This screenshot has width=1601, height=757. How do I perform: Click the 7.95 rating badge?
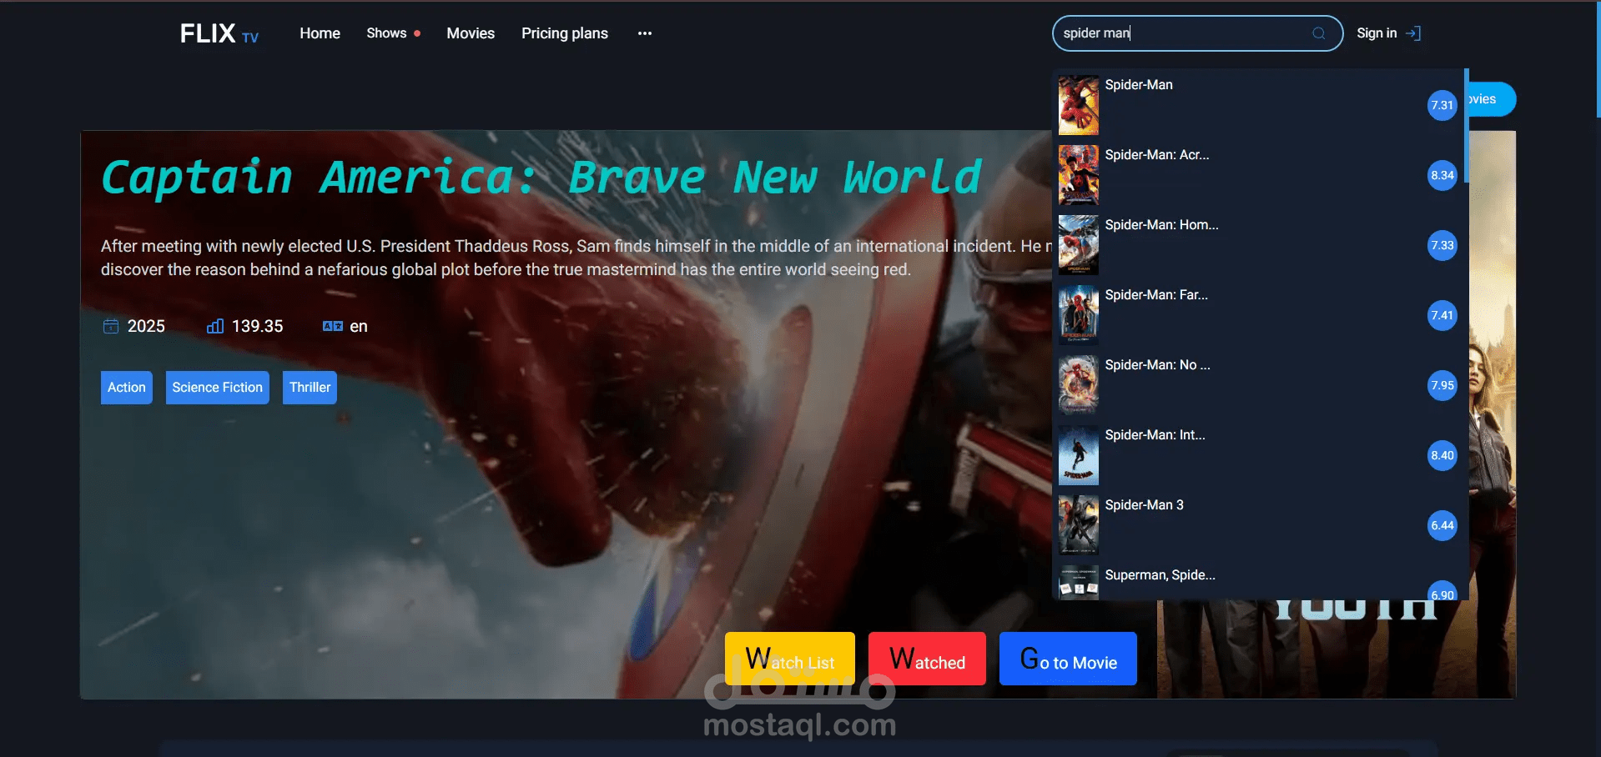click(x=1442, y=385)
